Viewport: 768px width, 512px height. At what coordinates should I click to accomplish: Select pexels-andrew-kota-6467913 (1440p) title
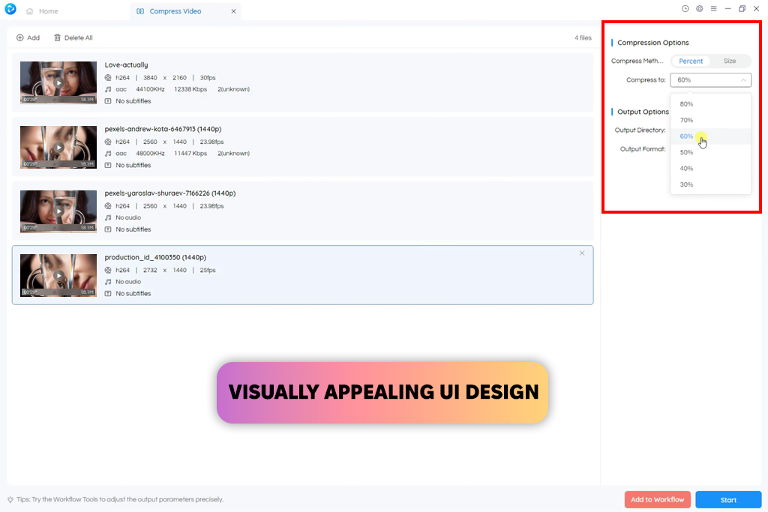[x=163, y=129]
